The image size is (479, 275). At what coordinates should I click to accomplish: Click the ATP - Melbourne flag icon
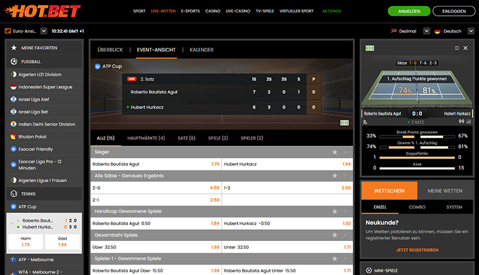tap(13, 259)
